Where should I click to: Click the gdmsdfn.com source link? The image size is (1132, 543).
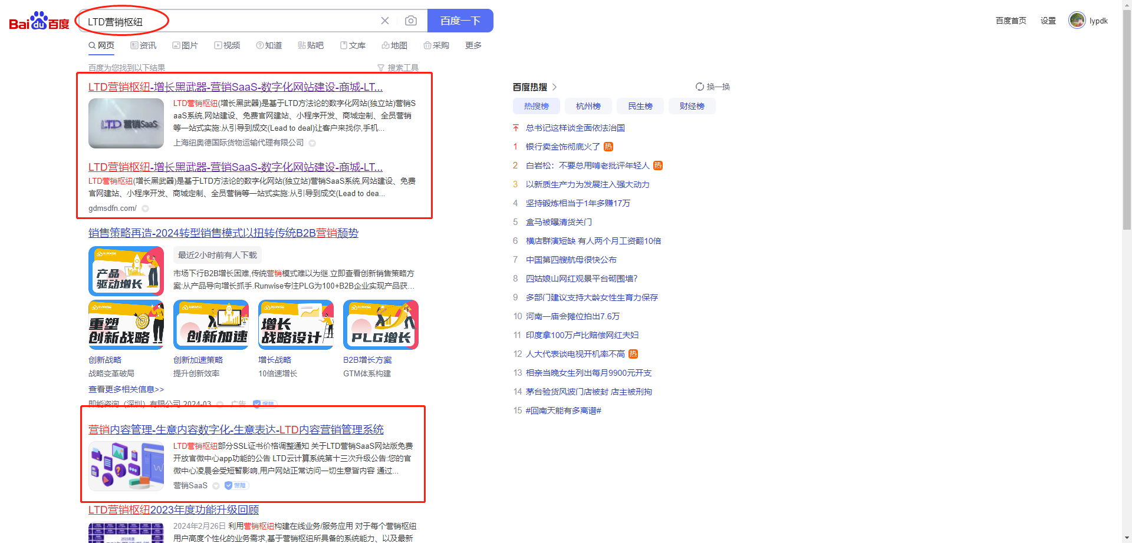(113, 208)
